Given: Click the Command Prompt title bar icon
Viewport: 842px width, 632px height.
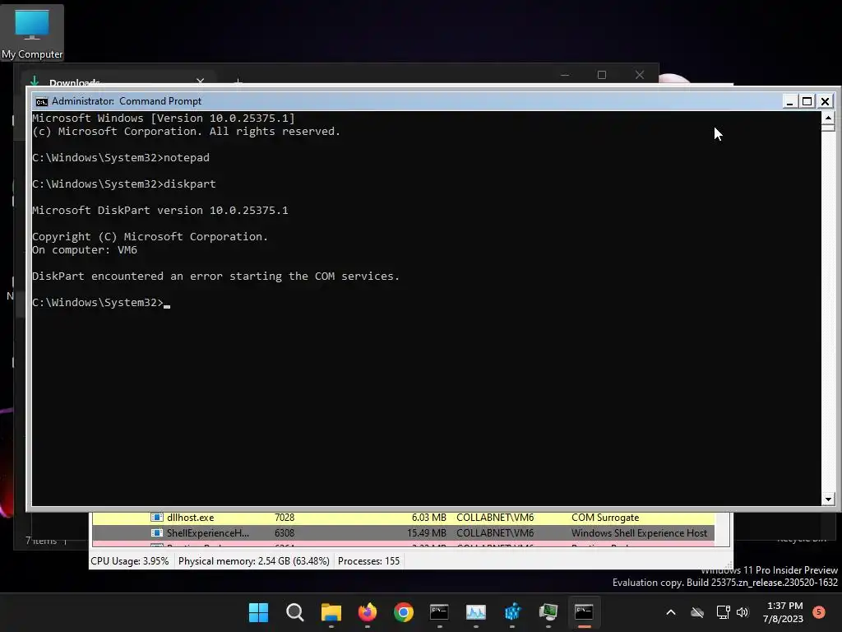Looking at the screenshot, I should coord(41,101).
